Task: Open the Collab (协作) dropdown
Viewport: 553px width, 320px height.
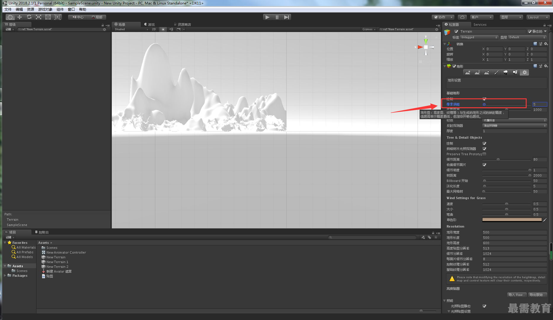Action: coord(443,17)
